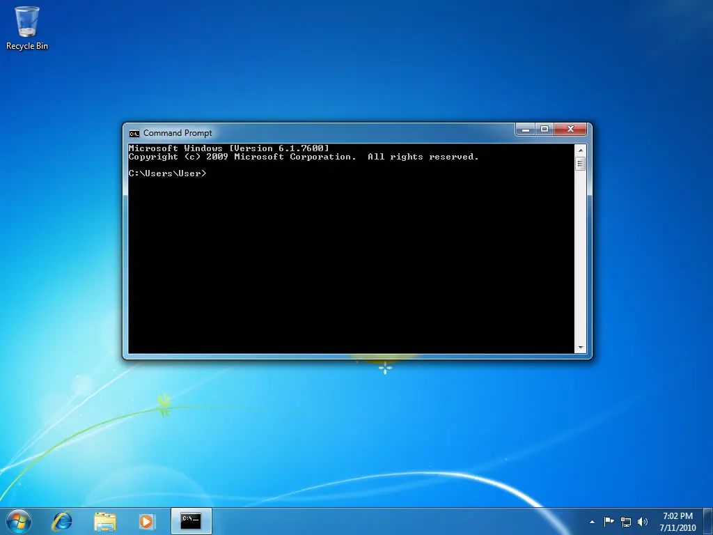Click the scroll down arrow in Command Prompt
Screen dimensions: 713x535
pyautogui.click(x=580, y=348)
